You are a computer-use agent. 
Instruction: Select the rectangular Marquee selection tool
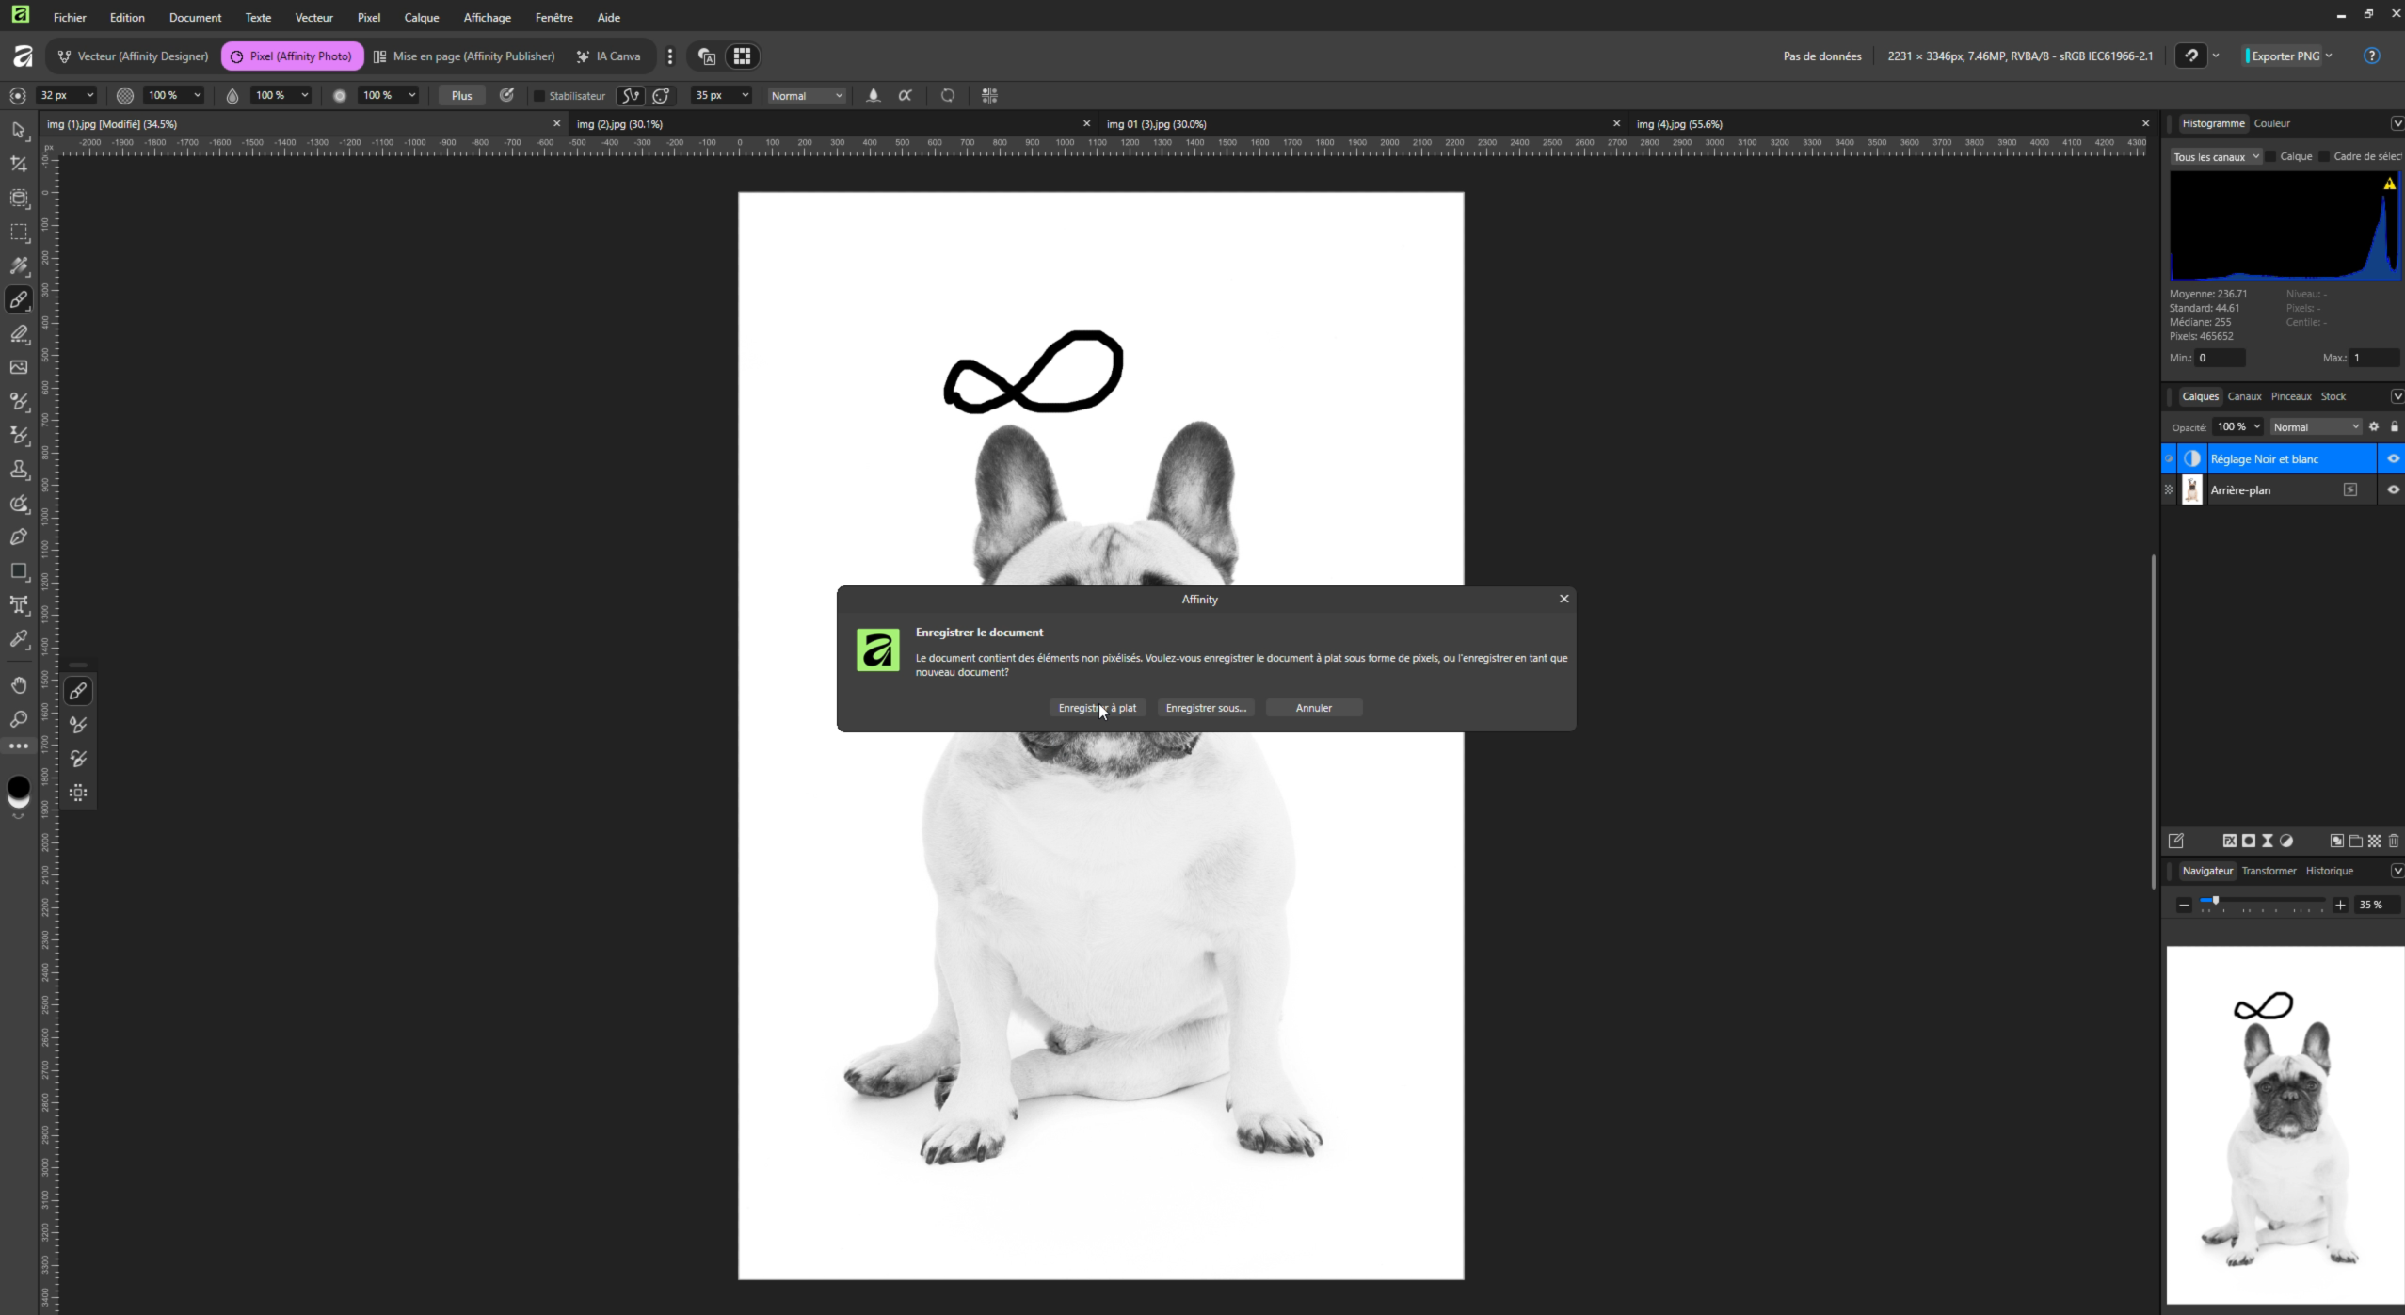[x=19, y=232]
